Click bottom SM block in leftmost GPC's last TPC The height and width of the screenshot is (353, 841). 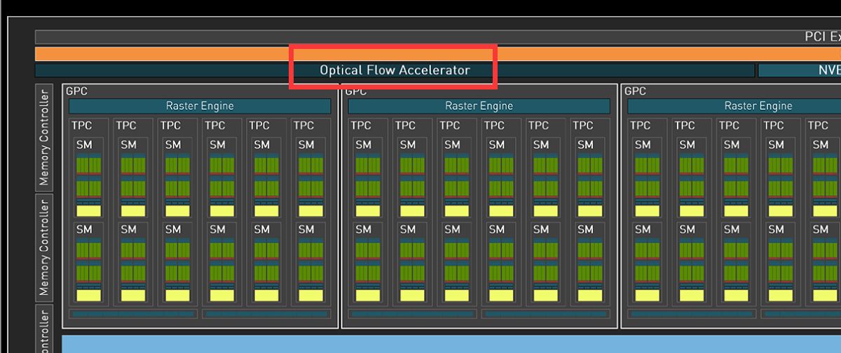click(x=310, y=262)
